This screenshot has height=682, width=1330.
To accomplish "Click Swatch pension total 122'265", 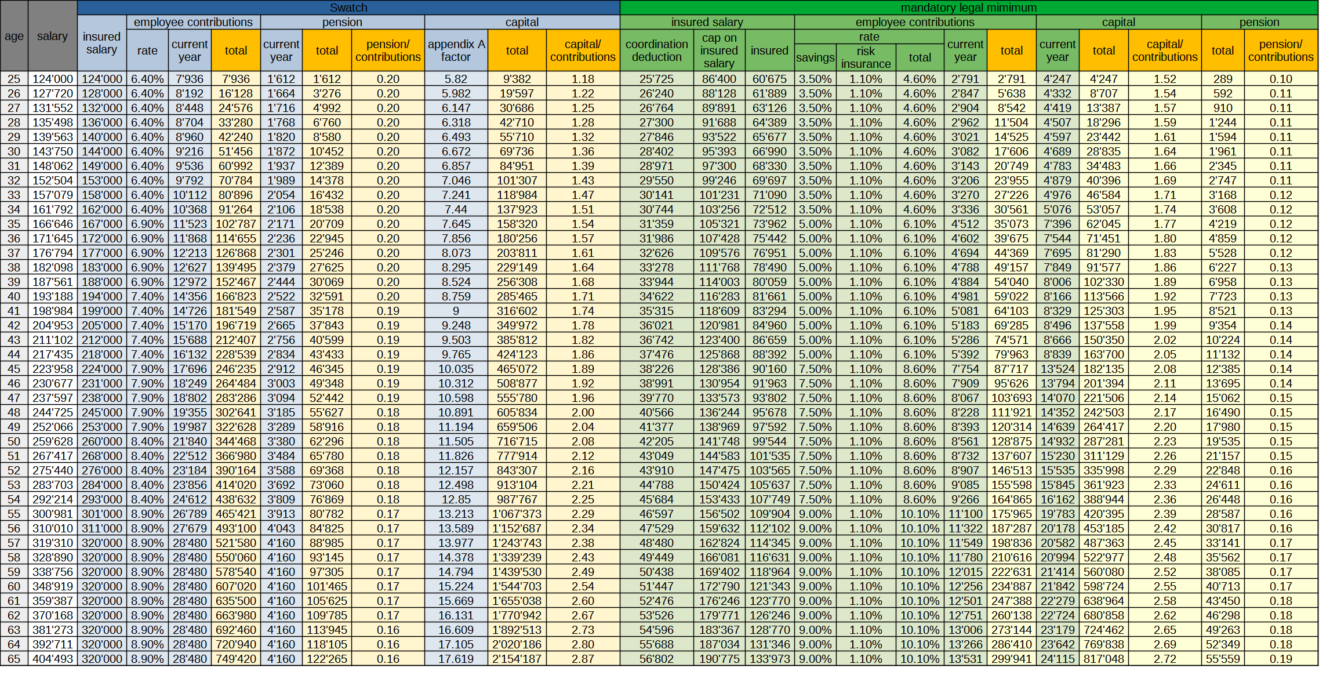I will [327, 659].
